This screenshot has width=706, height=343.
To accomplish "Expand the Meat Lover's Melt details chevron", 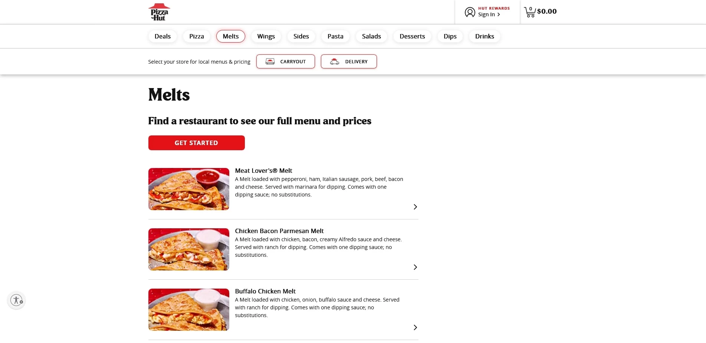I will pos(415,207).
